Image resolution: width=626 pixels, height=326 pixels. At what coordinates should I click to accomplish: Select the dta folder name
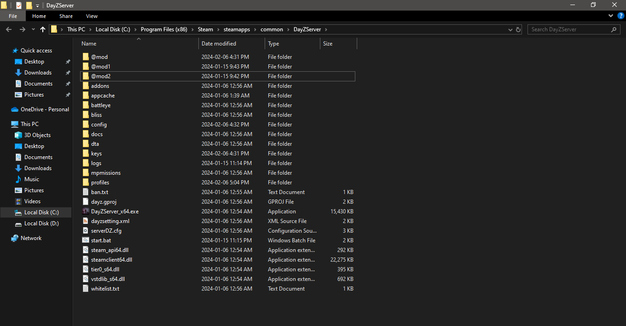[95, 144]
